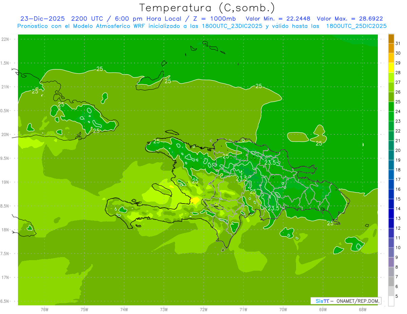
Task: Click the '10' label on the color scale
Action: [x=398, y=248]
